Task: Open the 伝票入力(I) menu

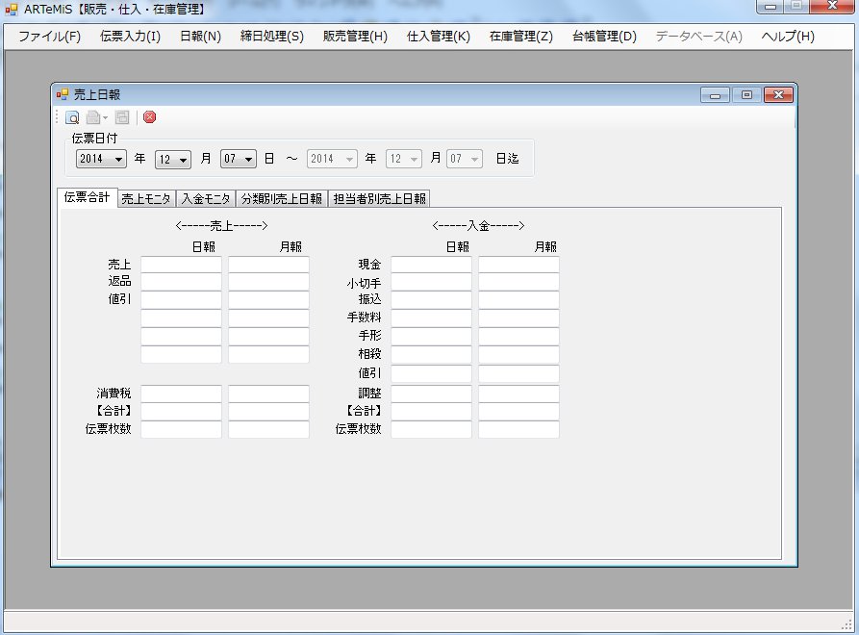Action: tap(131, 37)
